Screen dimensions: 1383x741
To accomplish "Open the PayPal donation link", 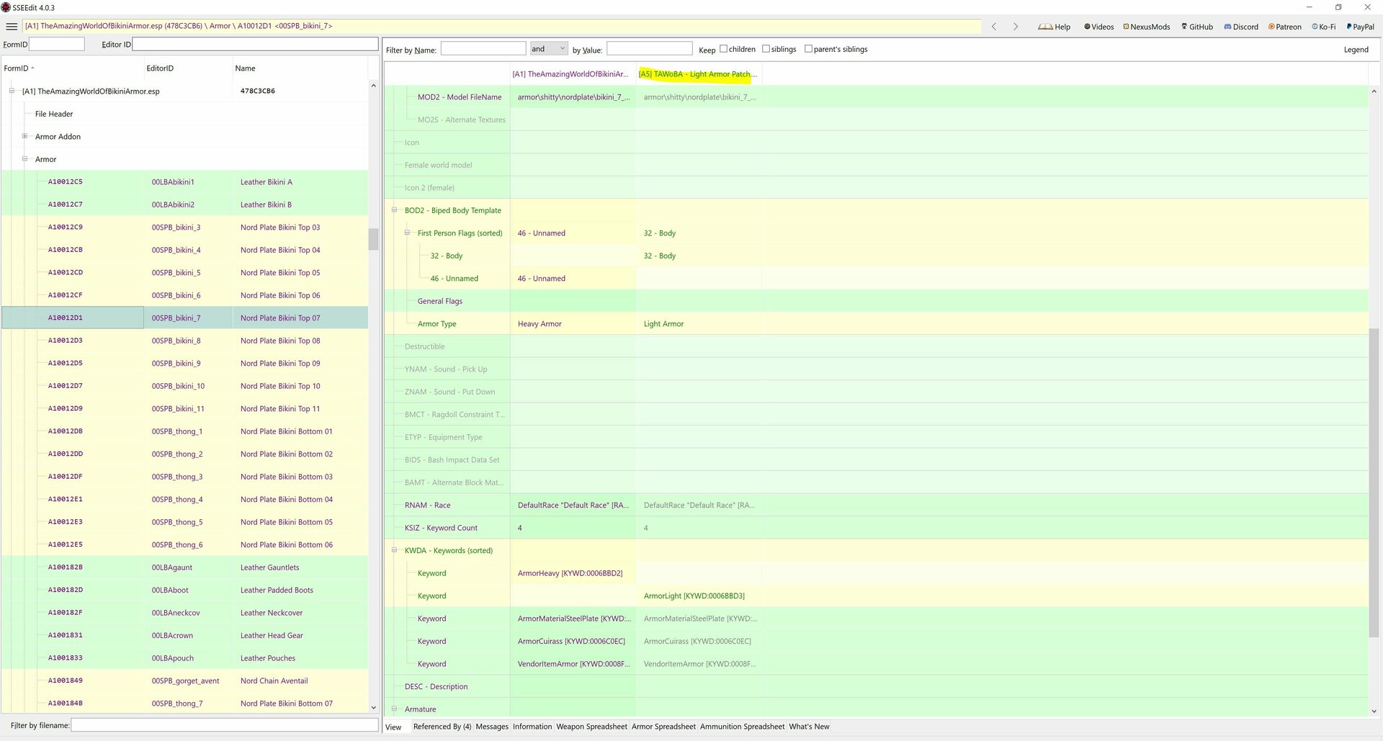I will pyautogui.click(x=1360, y=27).
